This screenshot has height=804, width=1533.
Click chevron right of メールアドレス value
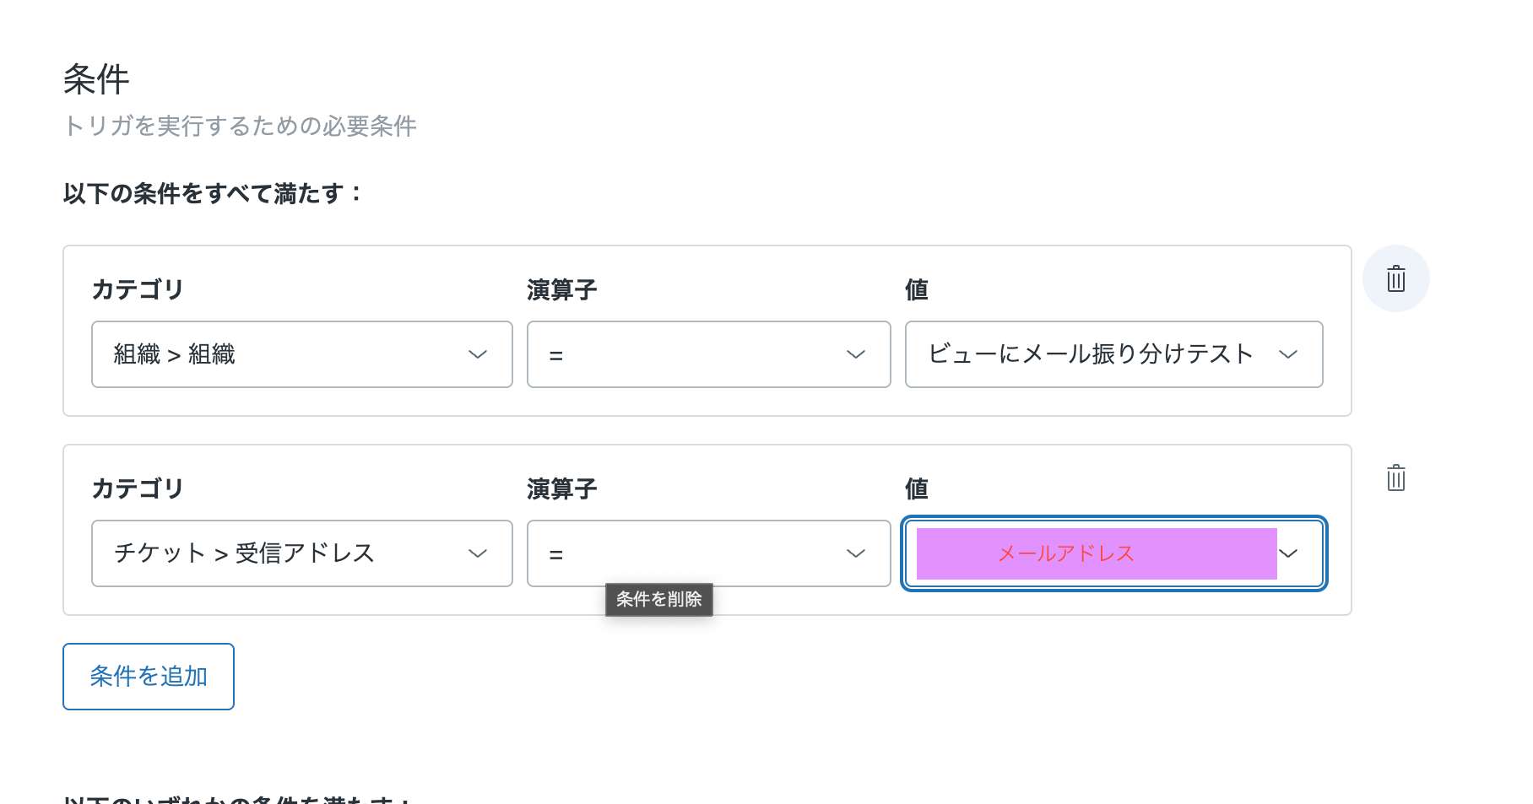[x=1288, y=553]
